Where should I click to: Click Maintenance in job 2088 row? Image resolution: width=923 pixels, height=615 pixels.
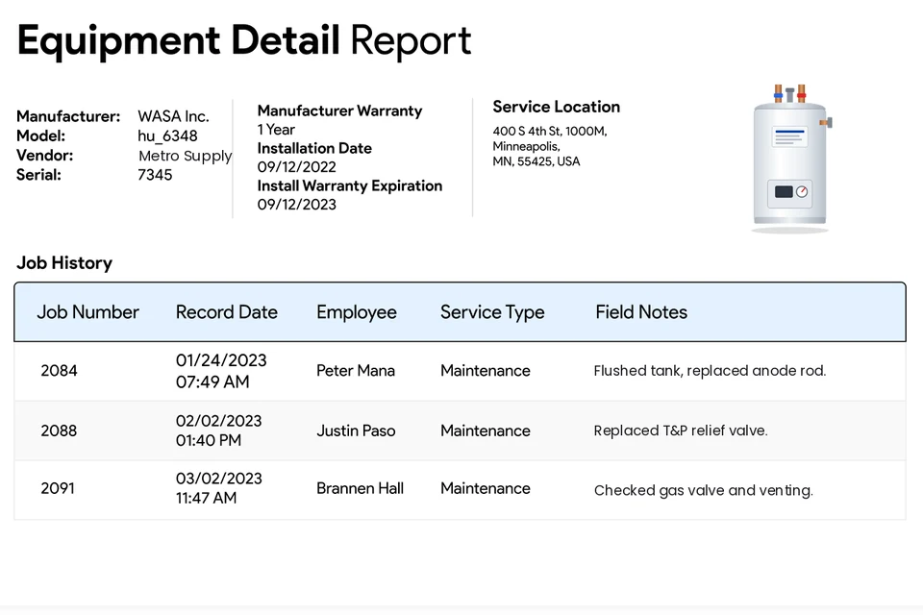coord(486,430)
